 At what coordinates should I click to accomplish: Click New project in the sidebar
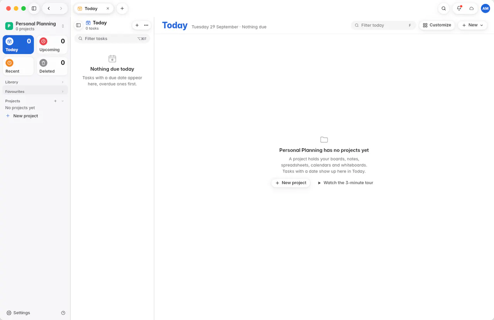click(x=22, y=116)
